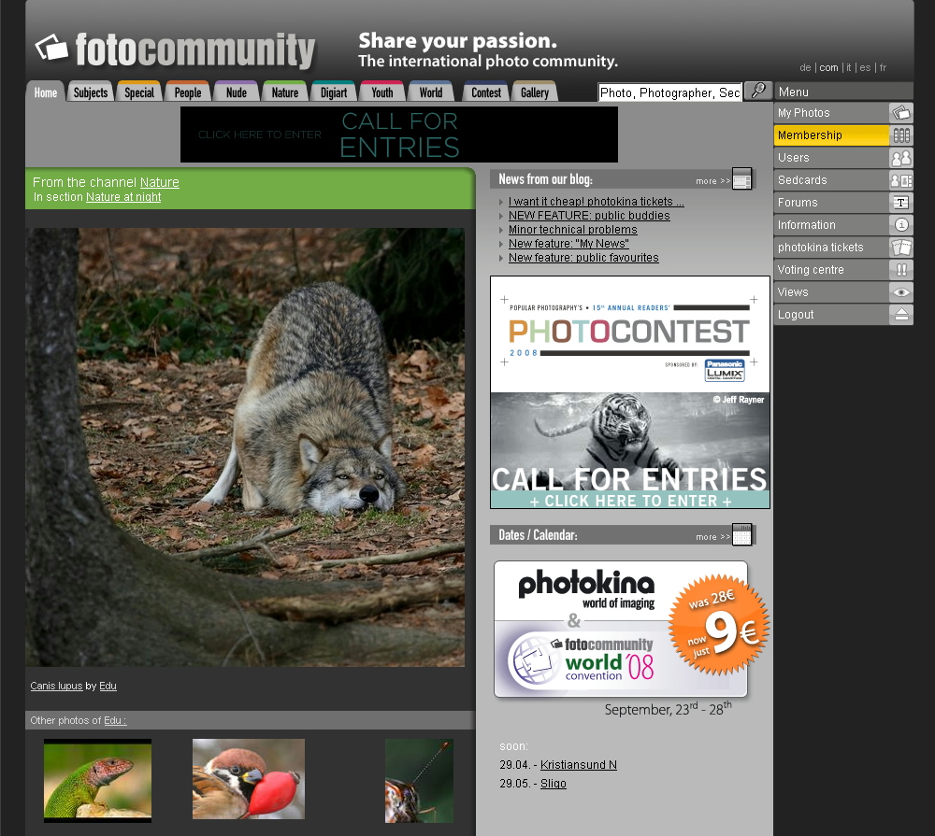Open the Youth tab
This screenshot has width=935, height=836.
[x=382, y=92]
